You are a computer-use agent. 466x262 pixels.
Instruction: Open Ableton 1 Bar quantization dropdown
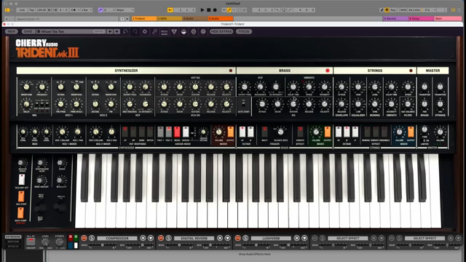coord(87,9)
